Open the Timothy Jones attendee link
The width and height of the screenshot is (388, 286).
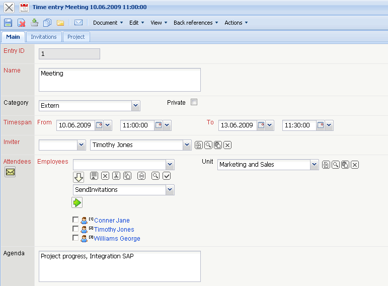click(114, 230)
